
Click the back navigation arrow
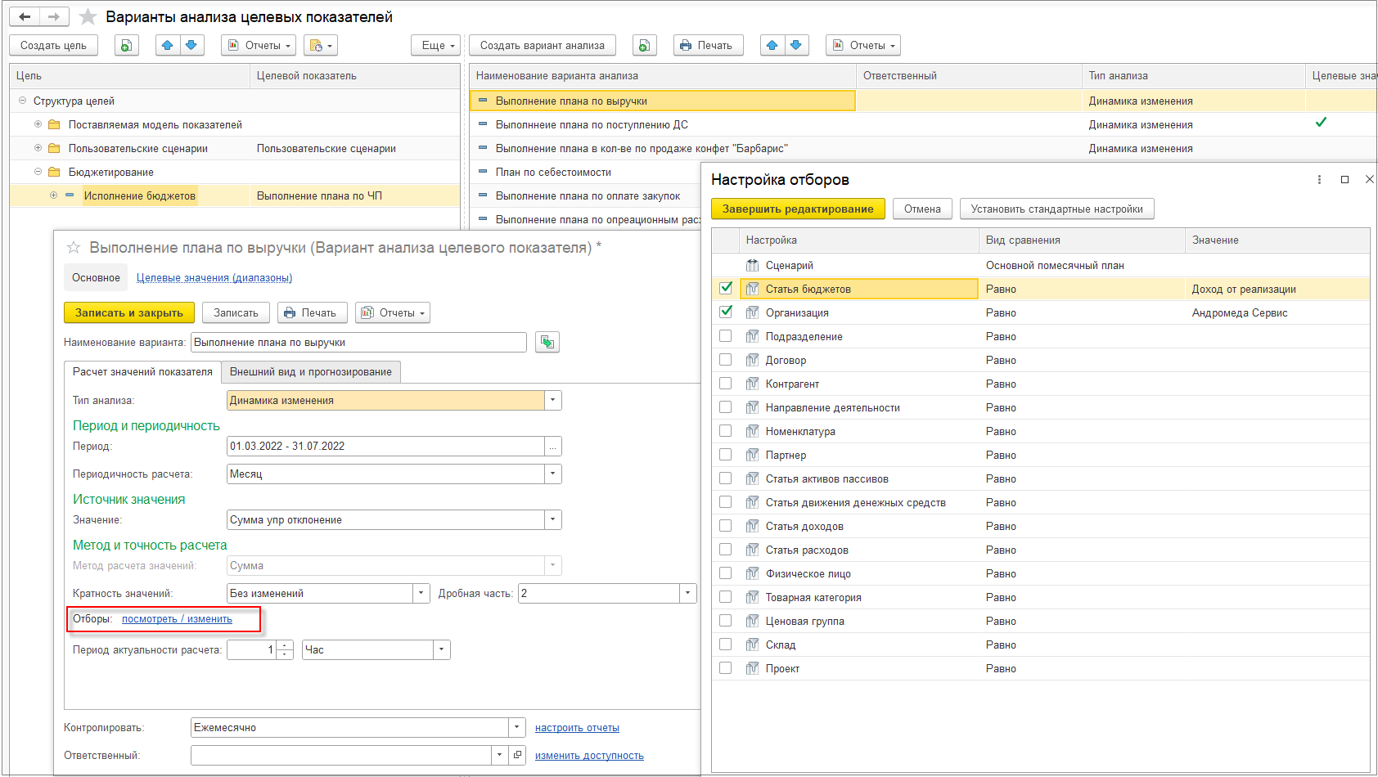[x=25, y=17]
